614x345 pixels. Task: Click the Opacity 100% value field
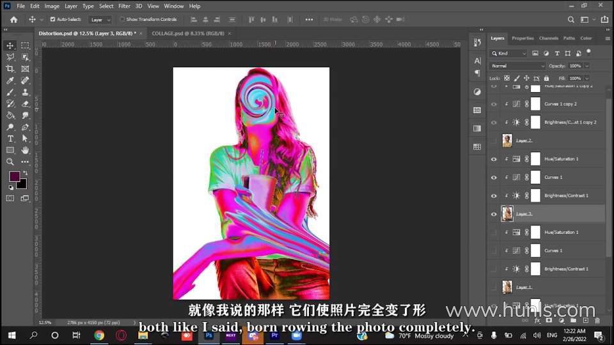pyautogui.click(x=575, y=66)
